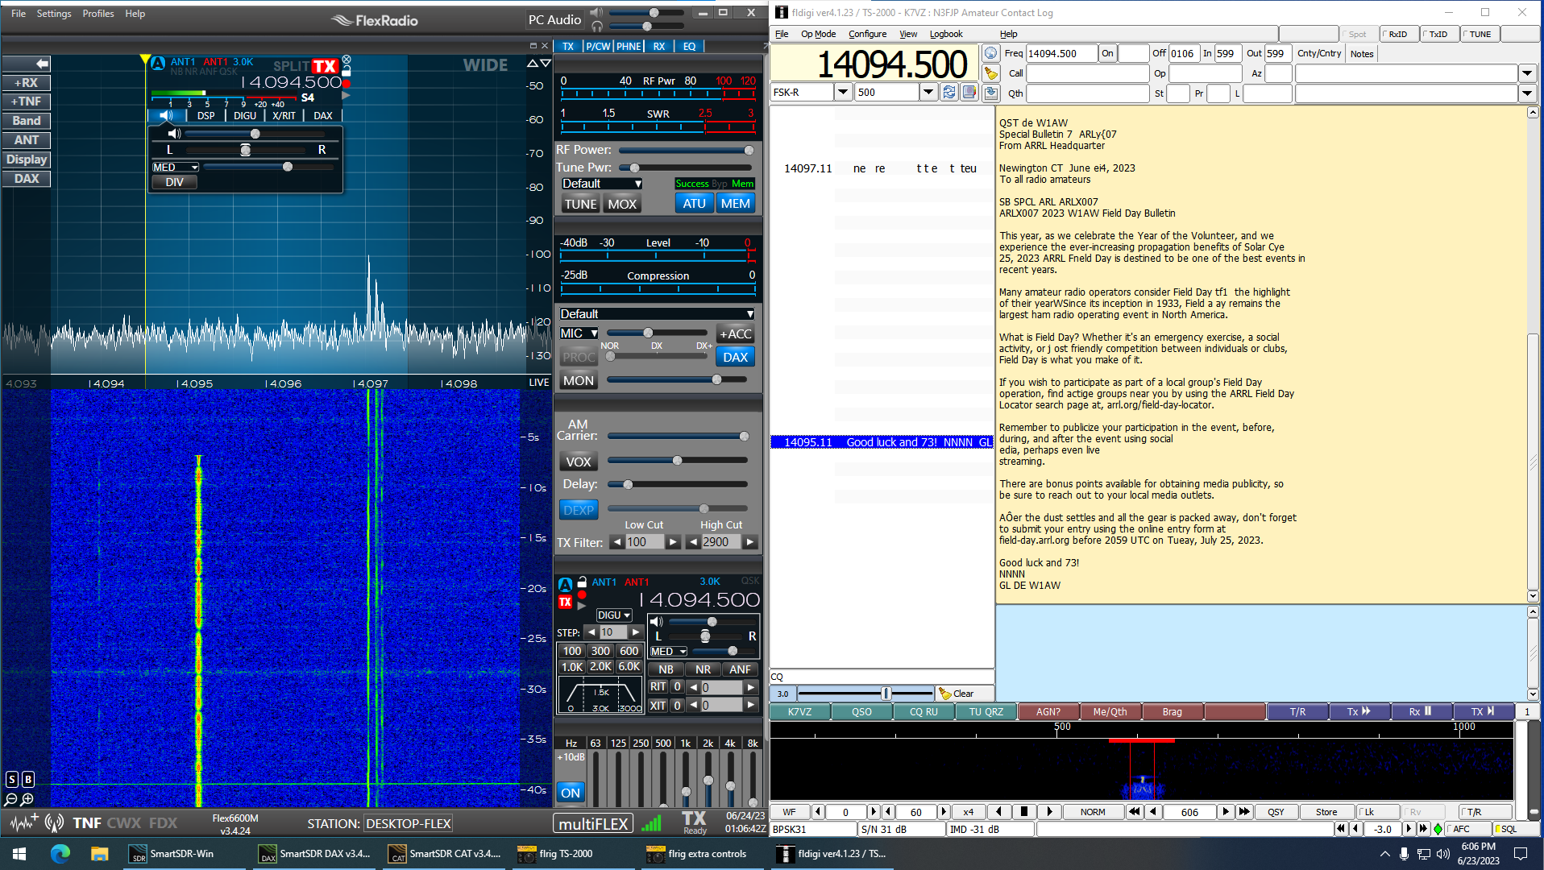Click the headphones icon beside PC Audio
The width and height of the screenshot is (1544, 870).
pyautogui.click(x=596, y=27)
